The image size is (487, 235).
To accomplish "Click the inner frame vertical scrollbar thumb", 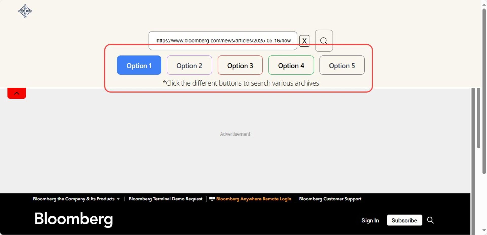I will (479, 118).
